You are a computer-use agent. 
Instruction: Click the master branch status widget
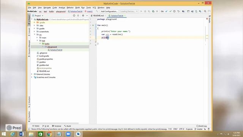pyautogui.click(x=199, y=129)
